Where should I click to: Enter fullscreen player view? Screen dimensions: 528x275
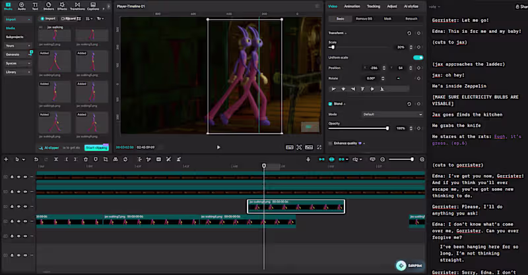pos(319,147)
